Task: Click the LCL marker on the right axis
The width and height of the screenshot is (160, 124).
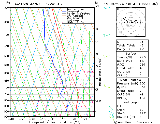Action: [100, 101]
